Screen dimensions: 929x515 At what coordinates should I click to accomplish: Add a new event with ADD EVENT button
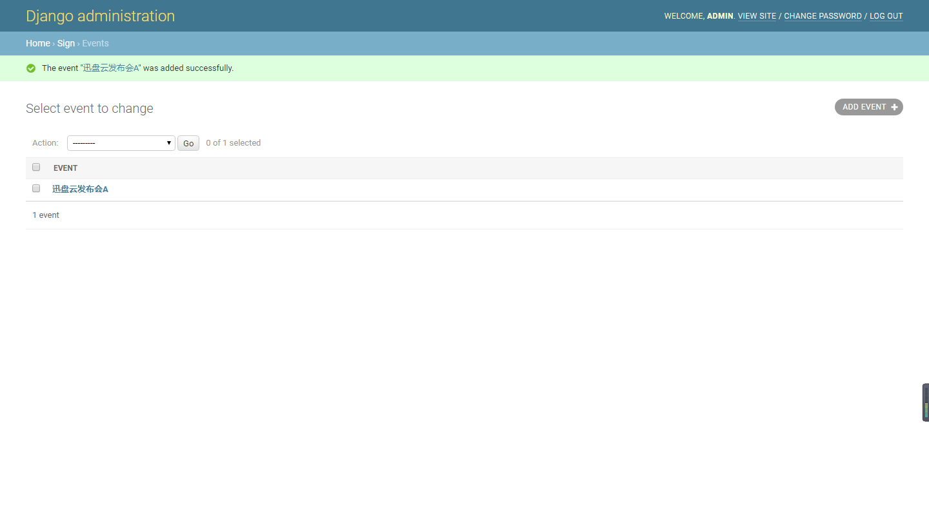(x=869, y=107)
